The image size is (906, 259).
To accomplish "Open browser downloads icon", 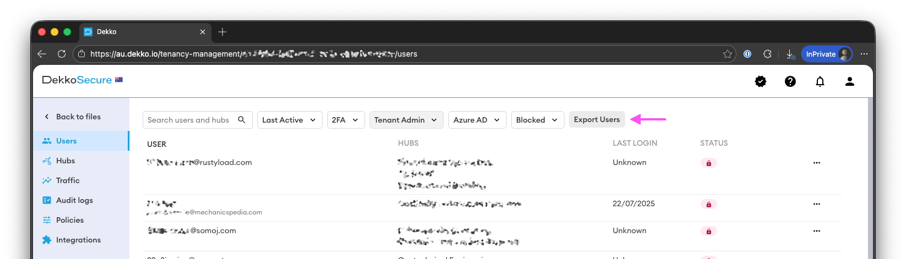I will (x=790, y=54).
